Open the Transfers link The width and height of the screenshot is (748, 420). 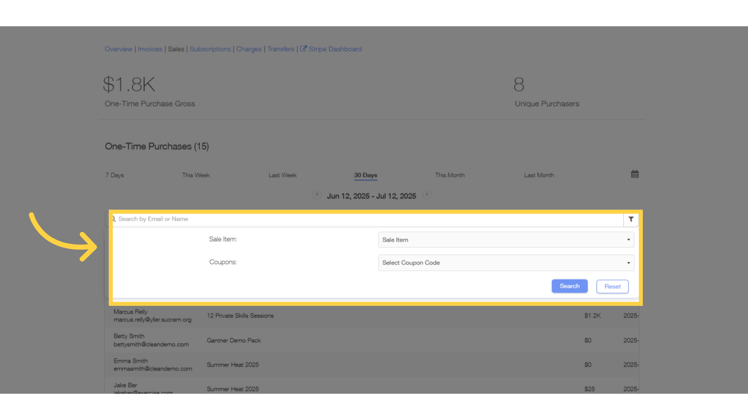click(280, 49)
